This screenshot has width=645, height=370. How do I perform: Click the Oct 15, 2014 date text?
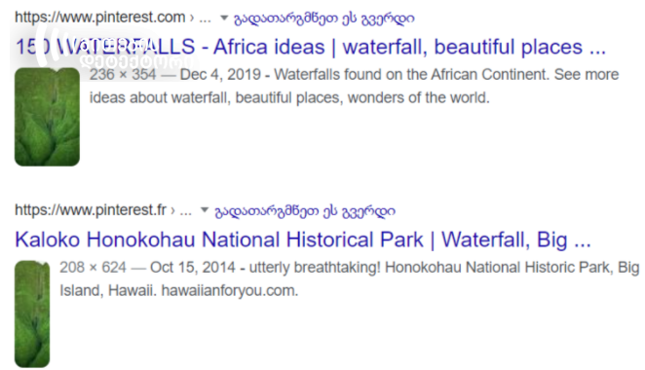coord(193,267)
